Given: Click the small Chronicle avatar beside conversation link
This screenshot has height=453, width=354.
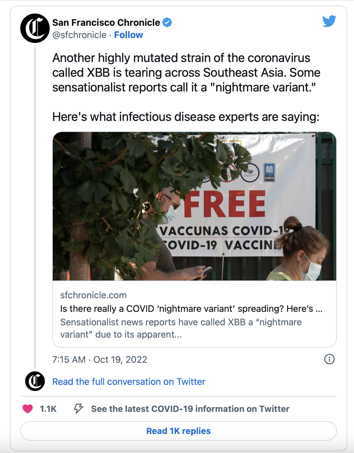Looking at the screenshot, I should click(35, 381).
